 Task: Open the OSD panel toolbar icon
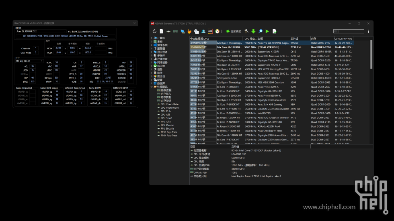coord(210,31)
